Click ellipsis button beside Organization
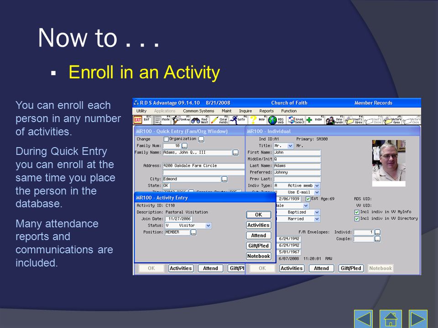Screen dimensions: 438x328 click(x=201, y=139)
